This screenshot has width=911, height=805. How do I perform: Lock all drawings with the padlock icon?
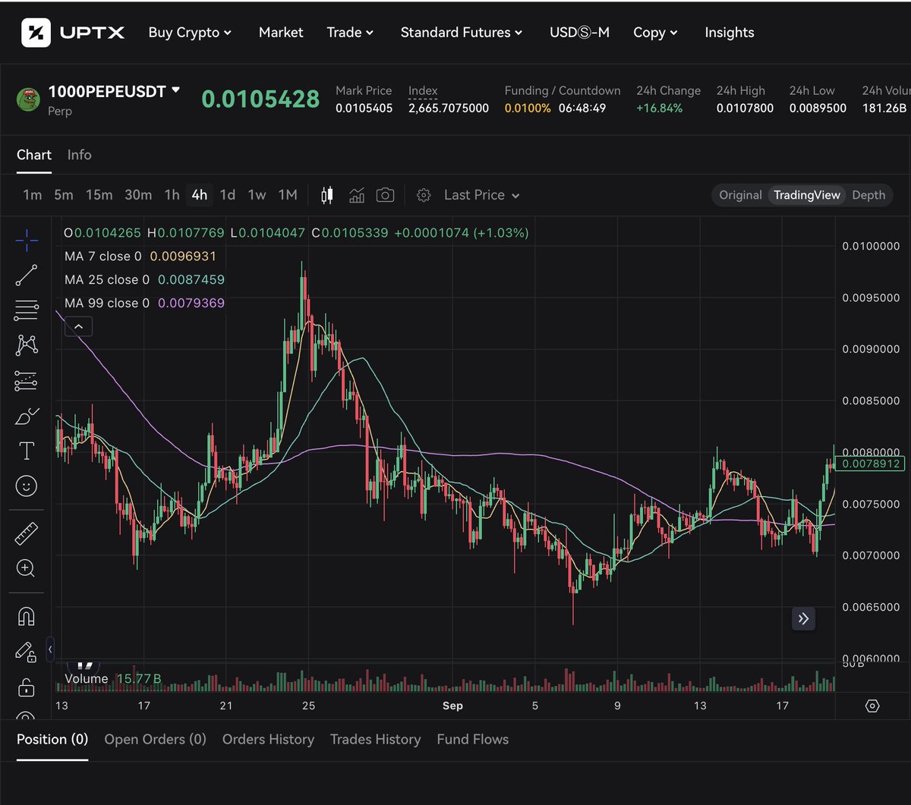pyautogui.click(x=27, y=687)
